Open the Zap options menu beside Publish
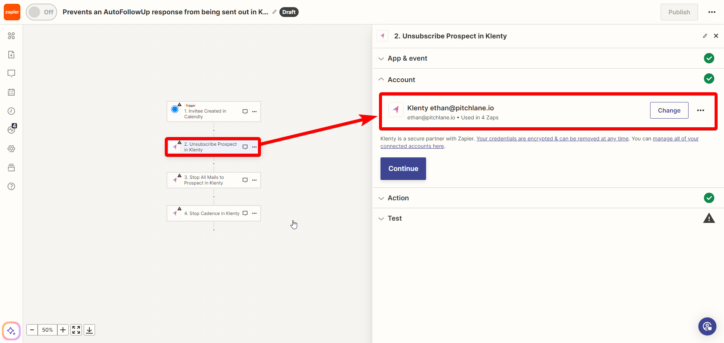724x343 pixels. (x=712, y=12)
